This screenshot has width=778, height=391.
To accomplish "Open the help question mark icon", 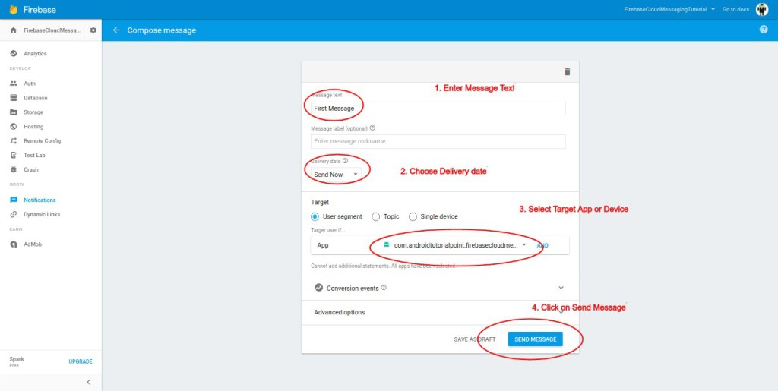I will pos(764,30).
